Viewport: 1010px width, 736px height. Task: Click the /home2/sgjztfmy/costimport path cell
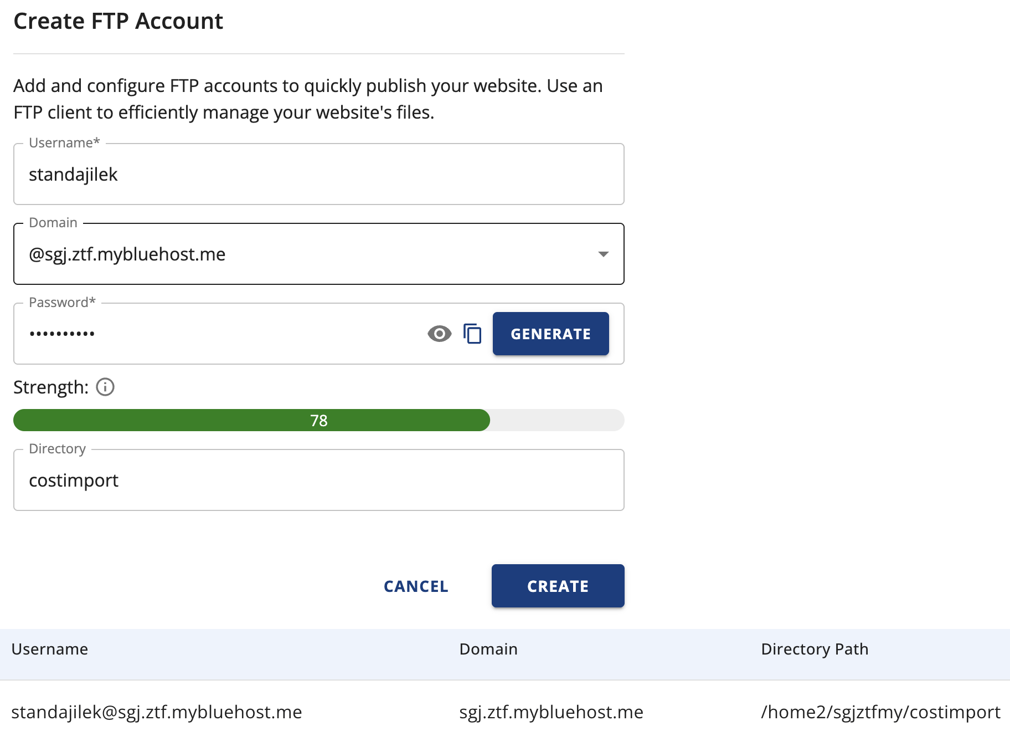(x=880, y=712)
